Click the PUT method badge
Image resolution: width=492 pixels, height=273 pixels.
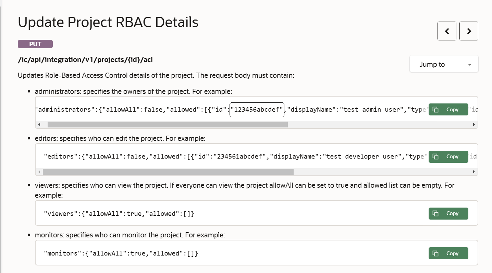[35, 44]
